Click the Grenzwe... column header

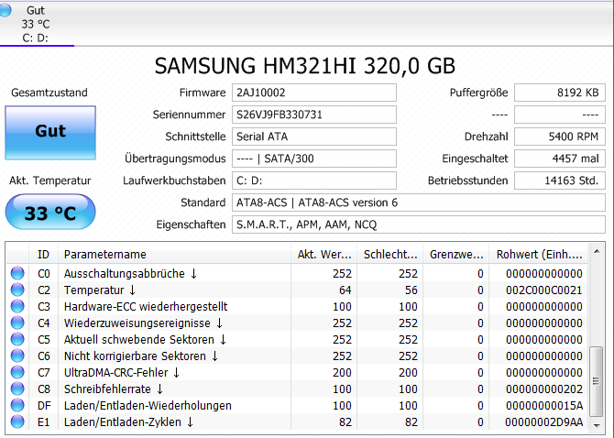coord(456,255)
